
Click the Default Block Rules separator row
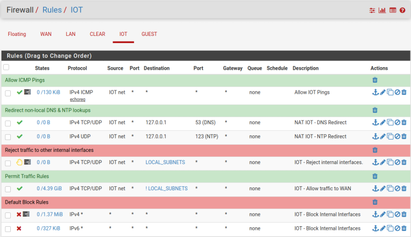pos(206,202)
